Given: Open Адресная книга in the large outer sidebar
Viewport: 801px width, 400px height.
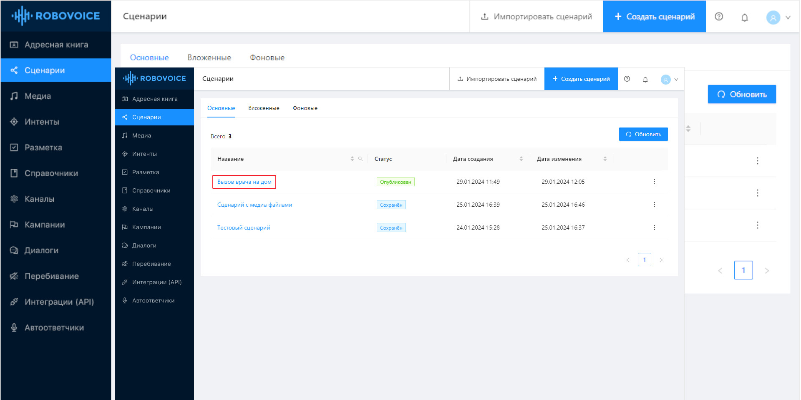Looking at the screenshot, I should click(x=56, y=45).
